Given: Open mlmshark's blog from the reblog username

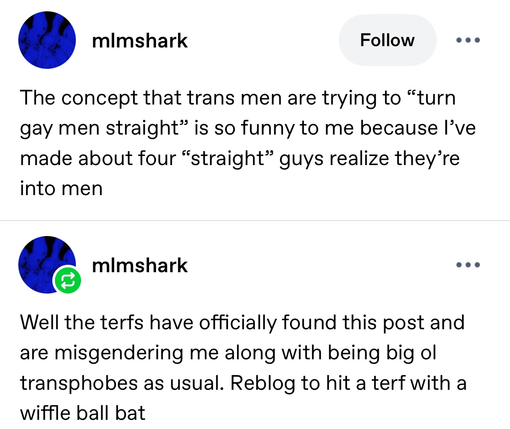Looking at the screenshot, I should tap(140, 266).
